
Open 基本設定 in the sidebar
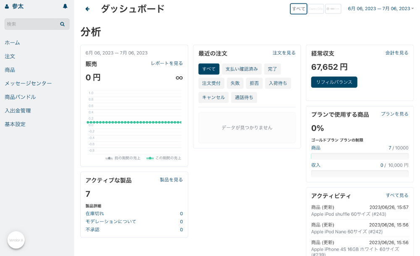point(15,124)
